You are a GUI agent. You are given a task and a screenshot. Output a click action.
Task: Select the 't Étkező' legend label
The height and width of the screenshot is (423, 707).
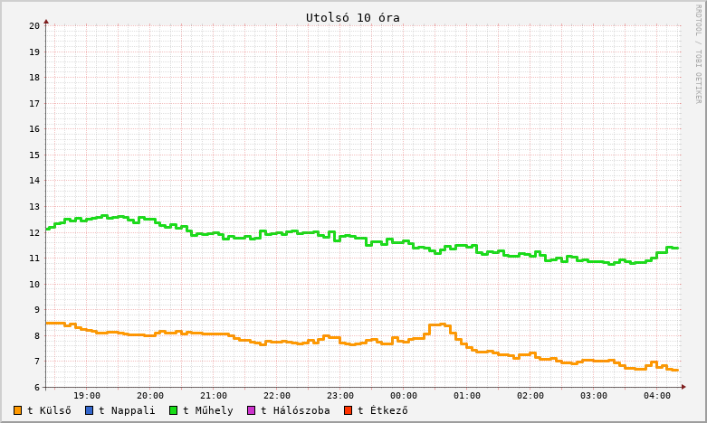[382, 410]
